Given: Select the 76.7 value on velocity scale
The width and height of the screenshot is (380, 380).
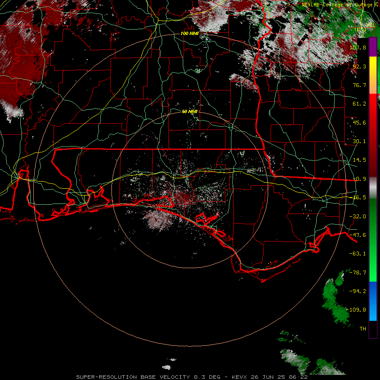Looking at the screenshot, I should point(359,85).
